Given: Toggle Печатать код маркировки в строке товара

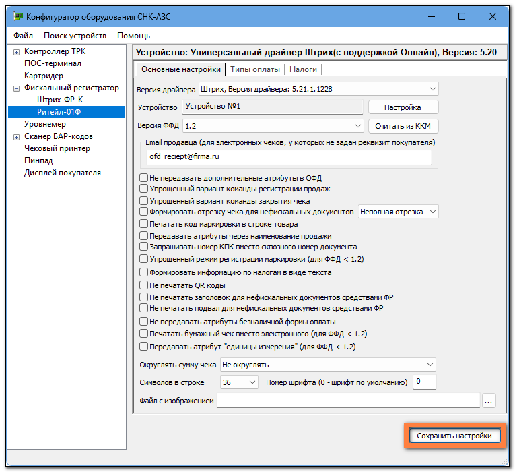Looking at the screenshot, I should 143,224.
